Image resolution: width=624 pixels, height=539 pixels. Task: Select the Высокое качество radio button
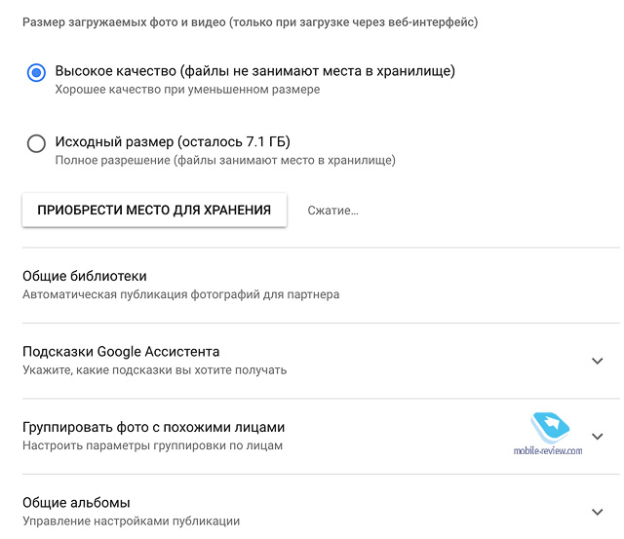pos(36,72)
